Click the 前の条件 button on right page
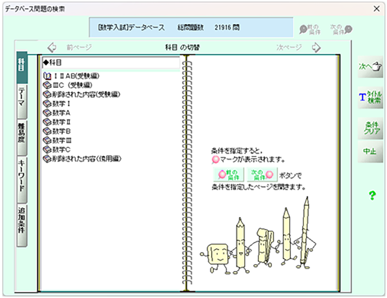The height and width of the screenshot is (298, 387). pyautogui.click(x=229, y=174)
